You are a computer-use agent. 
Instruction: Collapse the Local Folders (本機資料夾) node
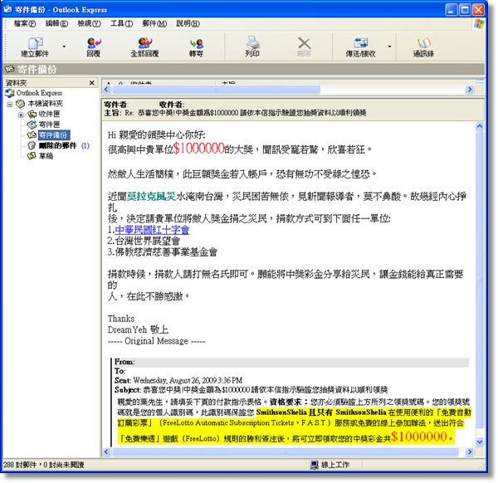click(x=9, y=104)
